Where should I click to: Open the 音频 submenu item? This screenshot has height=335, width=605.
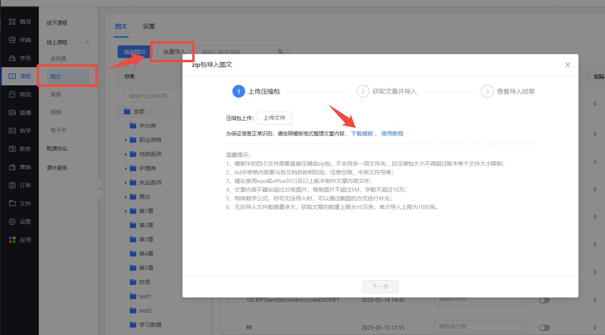coord(56,94)
